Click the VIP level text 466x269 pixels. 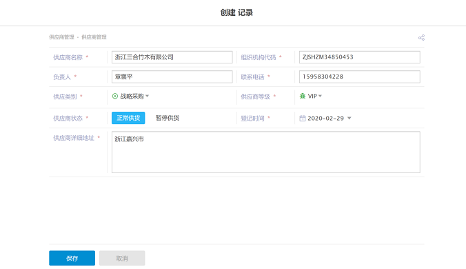(x=312, y=96)
